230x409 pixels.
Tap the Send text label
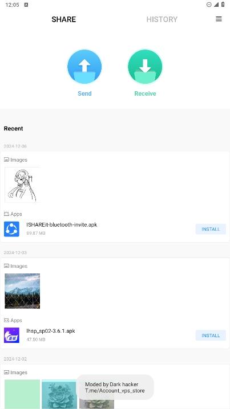[84, 93]
